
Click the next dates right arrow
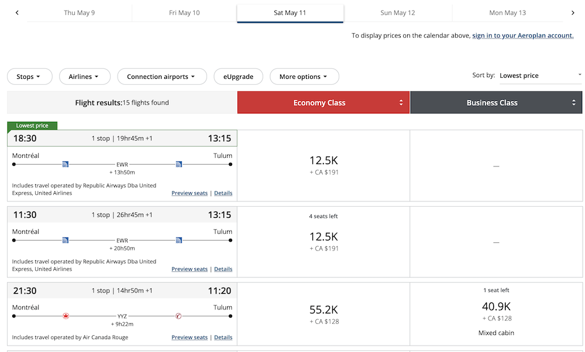pyautogui.click(x=573, y=13)
